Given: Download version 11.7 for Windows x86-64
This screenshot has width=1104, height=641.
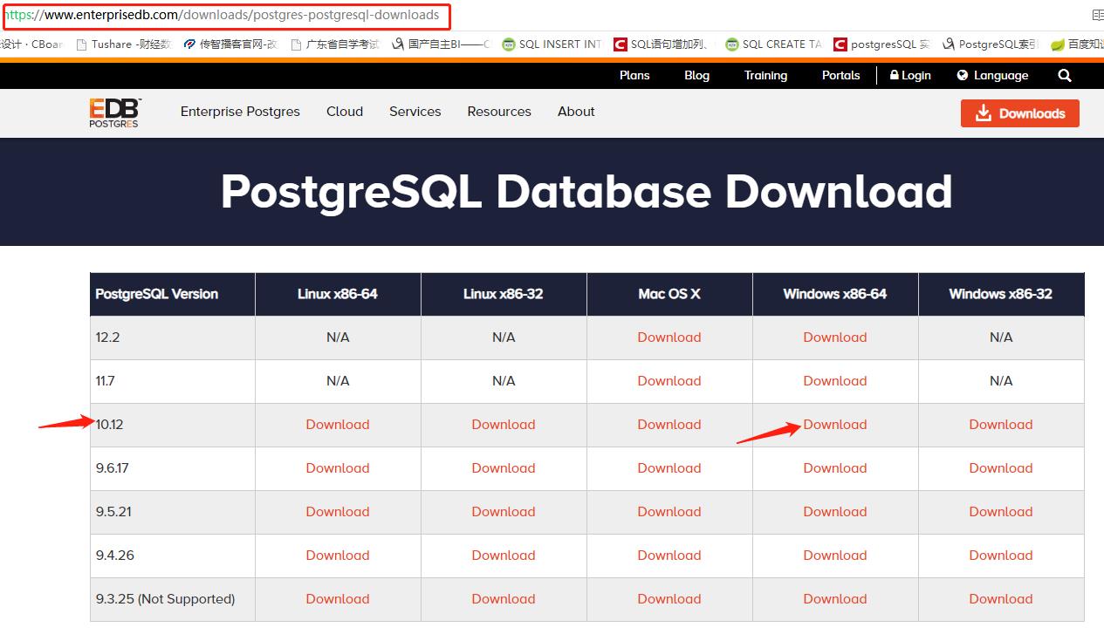Looking at the screenshot, I should coord(835,381).
